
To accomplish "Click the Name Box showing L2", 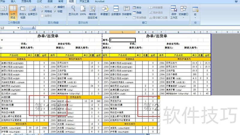I will pos(8,28).
